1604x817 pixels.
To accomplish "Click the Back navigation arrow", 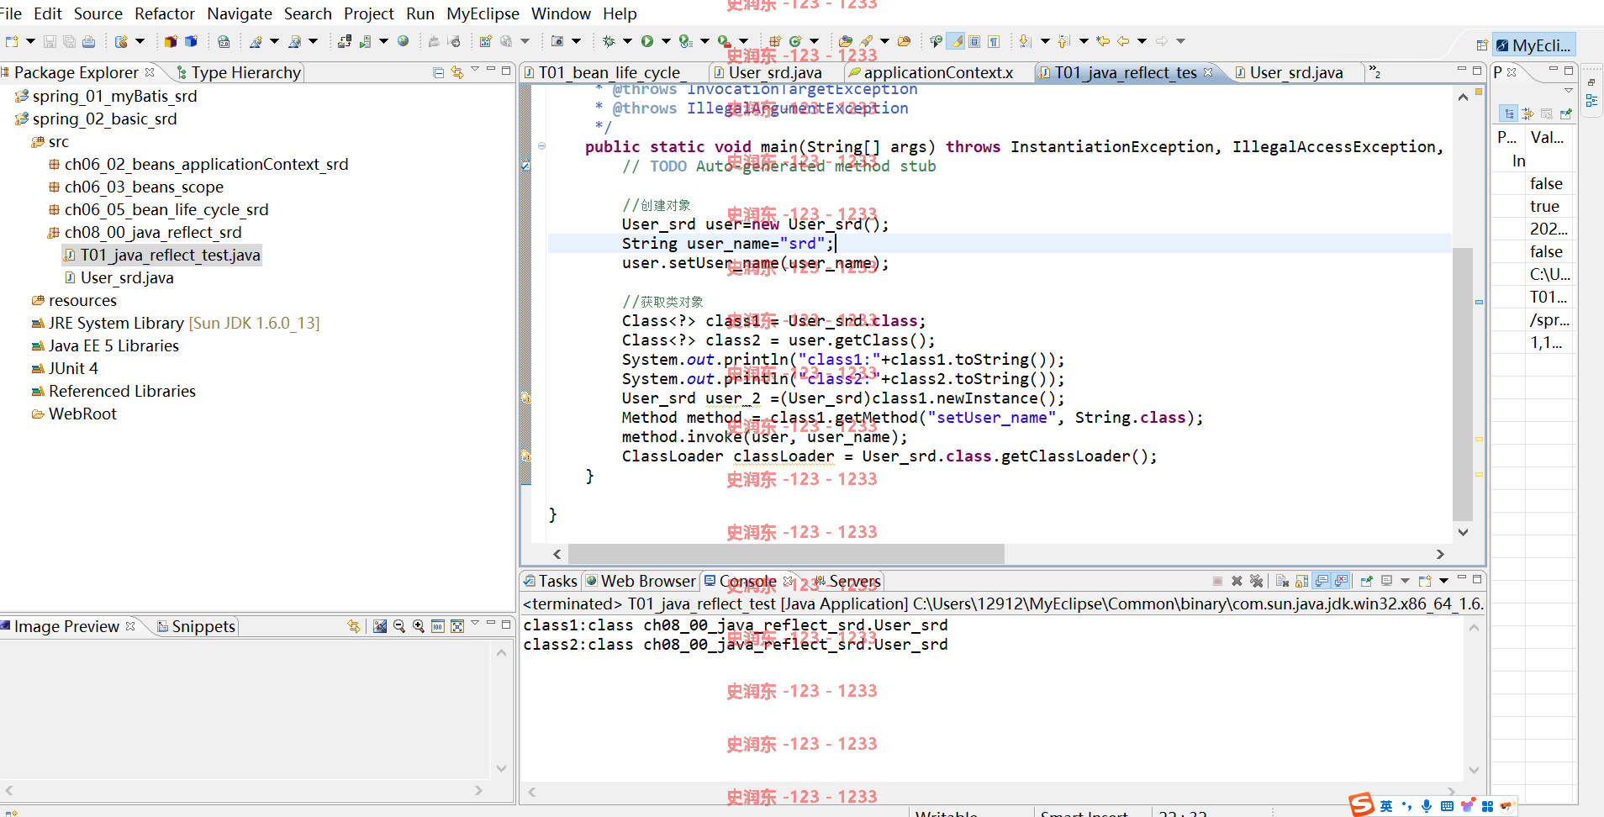I will [1123, 41].
